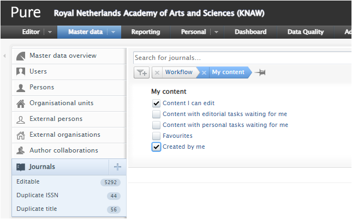Go to the Data Quality tab
This screenshot has width=352, height=219.
pyautogui.click(x=306, y=32)
